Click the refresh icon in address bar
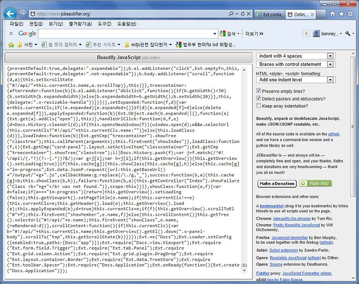Image resolution: width=359 pixels, height=284 pixels. (243, 14)
